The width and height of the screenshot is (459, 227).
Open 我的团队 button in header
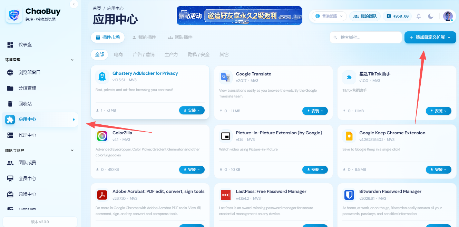pos(365,16)
